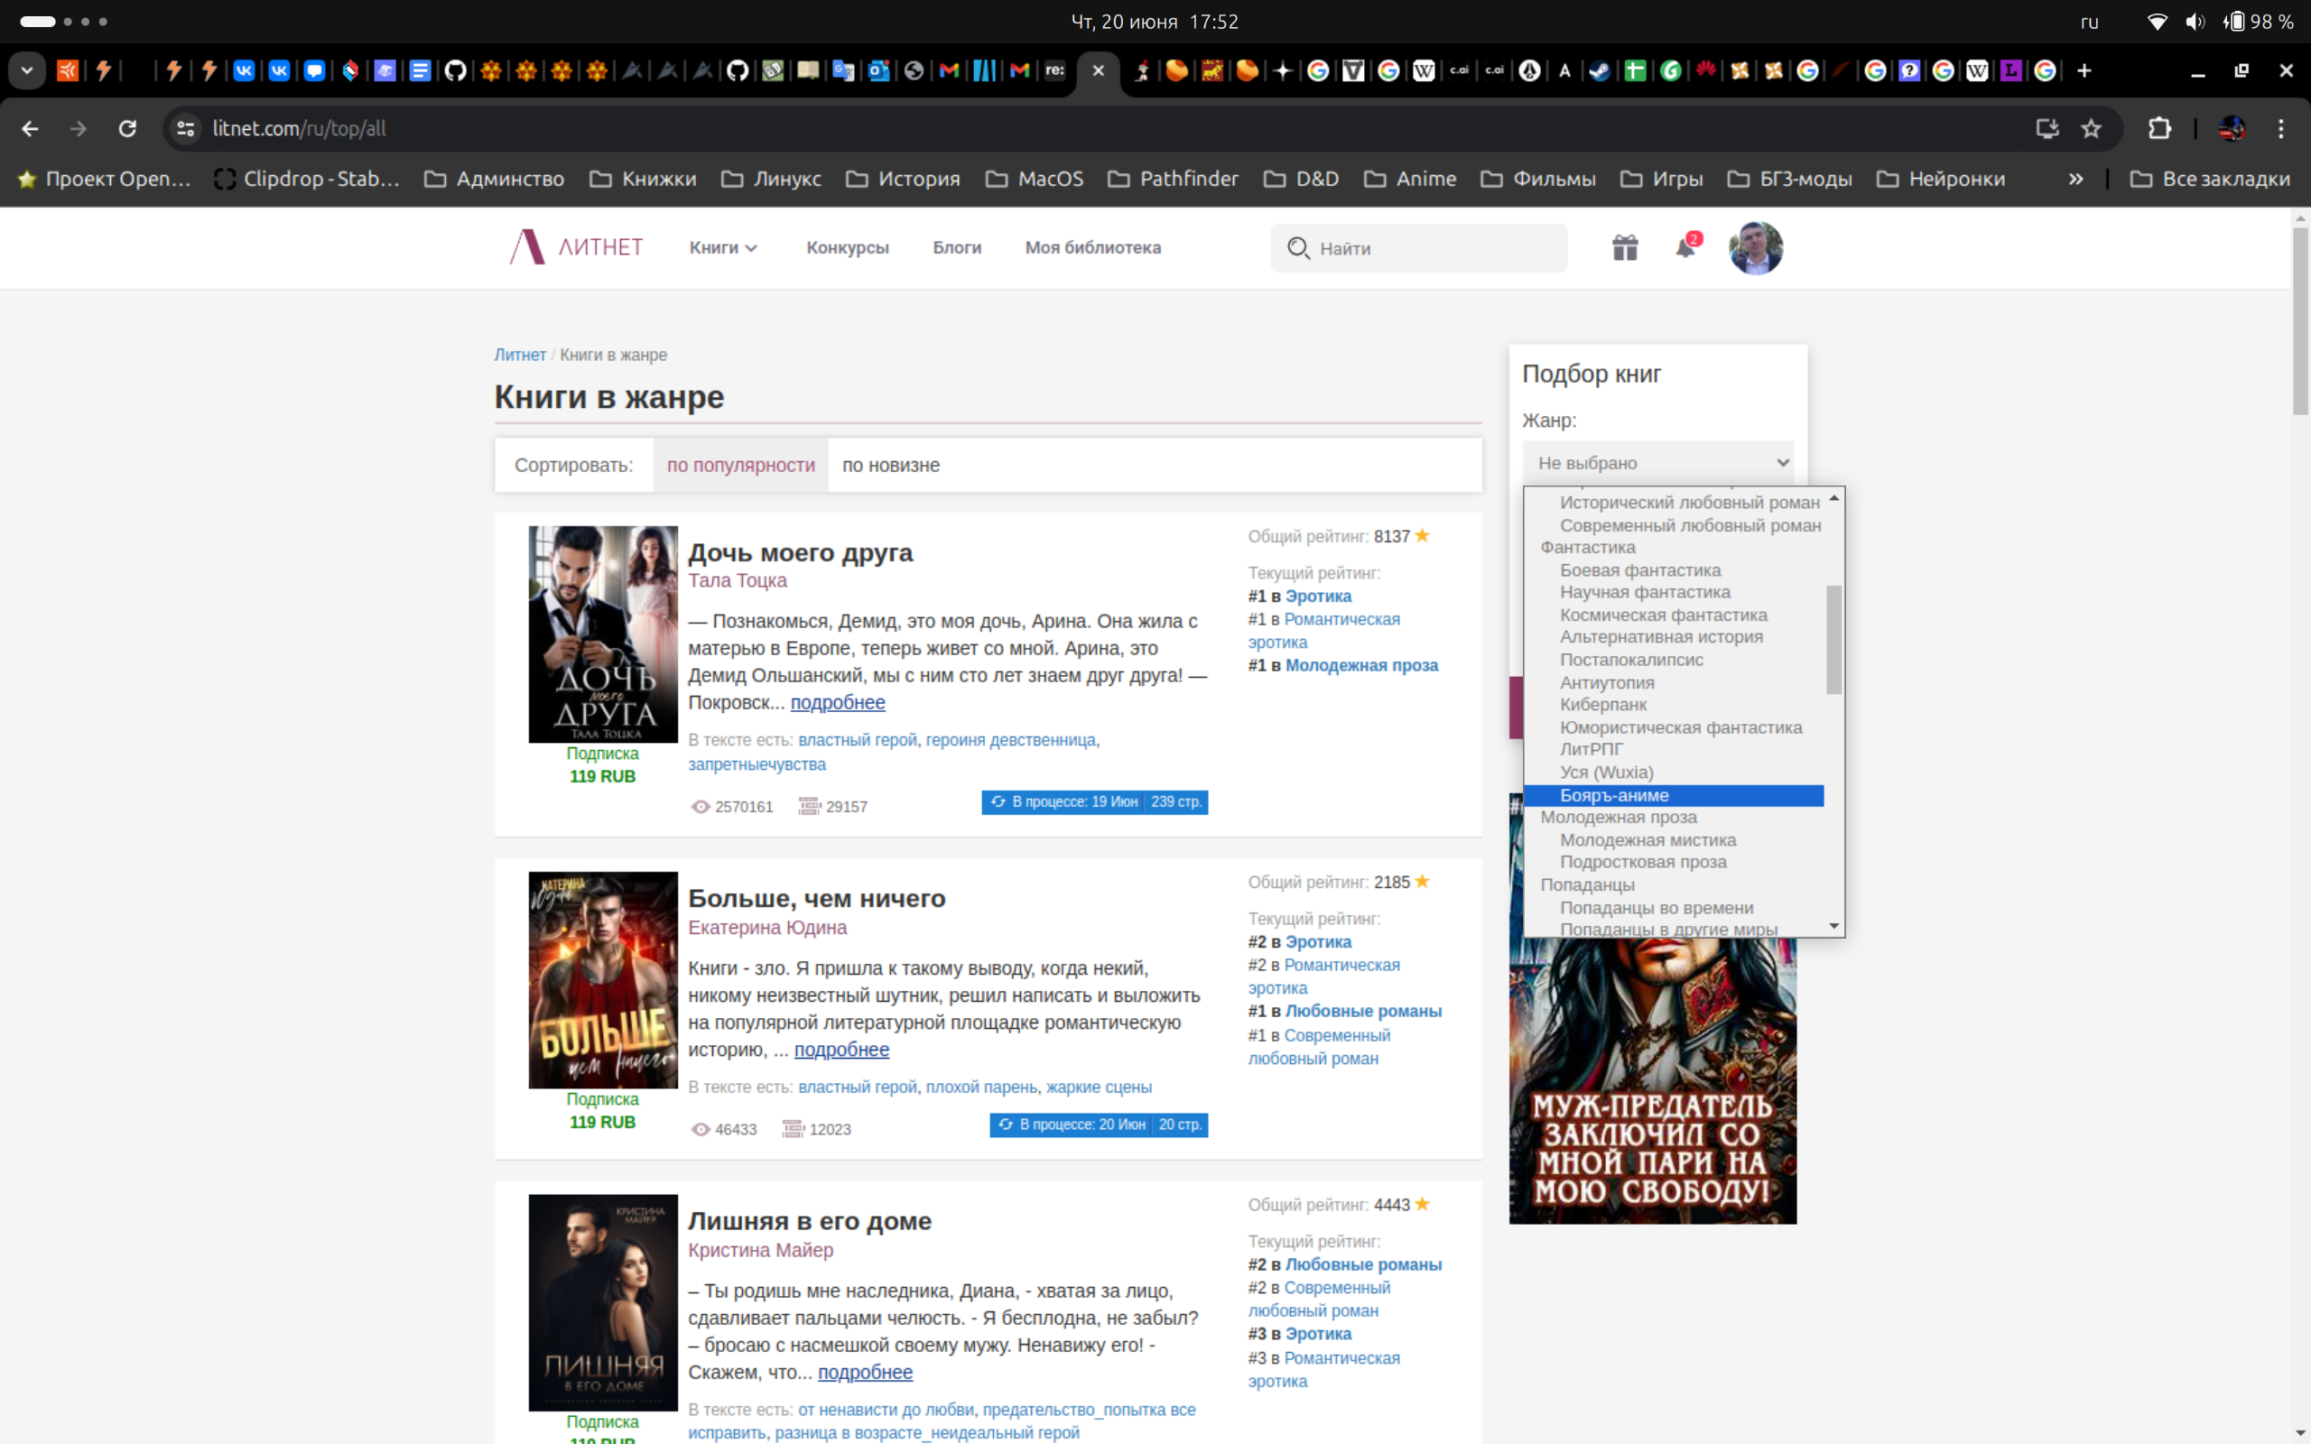Open the Конкурсы page
The image size is (2311, 1444).
tap(847, 247)
